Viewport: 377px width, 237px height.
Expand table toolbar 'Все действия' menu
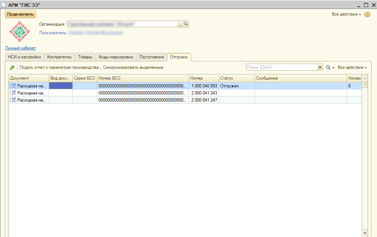coord(352,68)
